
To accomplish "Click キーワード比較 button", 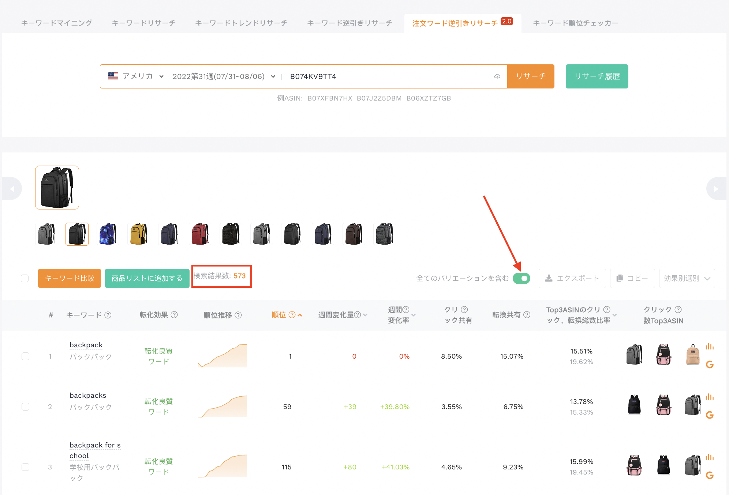I will pyautogui.click(x=70, y=278).
